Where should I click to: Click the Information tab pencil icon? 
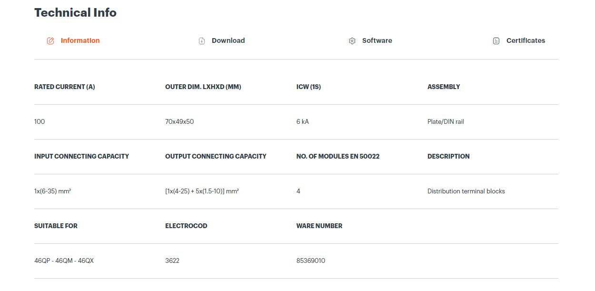(x=50, y=41)
